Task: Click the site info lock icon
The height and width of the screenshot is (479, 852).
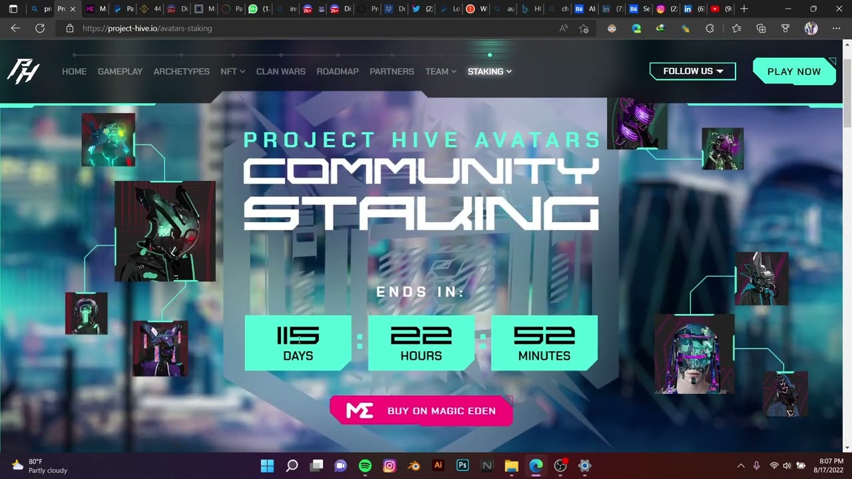Action: point(69,29)
